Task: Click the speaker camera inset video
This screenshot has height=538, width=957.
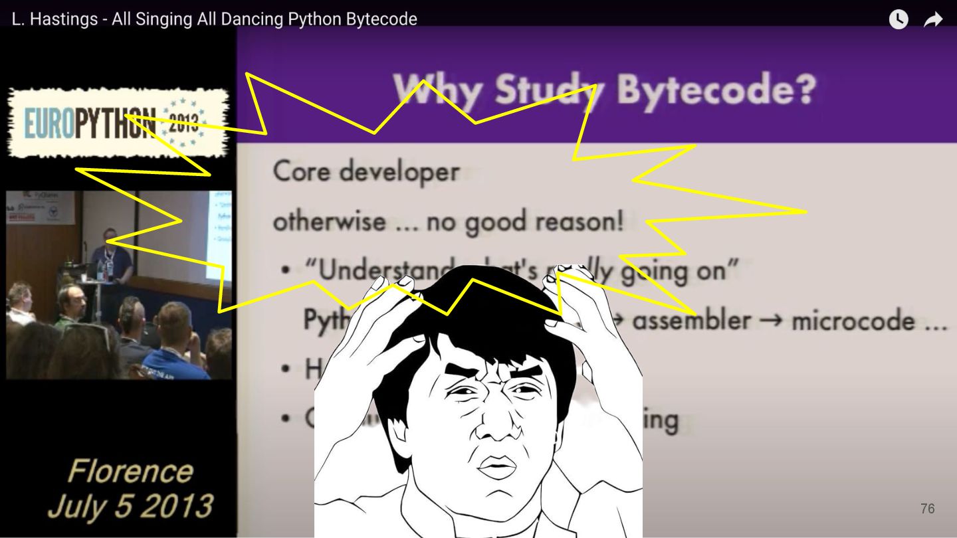Action: point(119,284)
